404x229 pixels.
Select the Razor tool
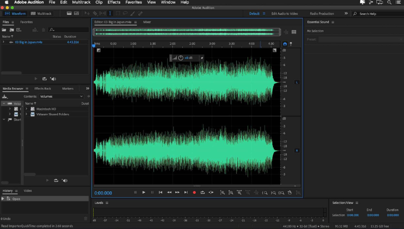click(x=95, y=13)
